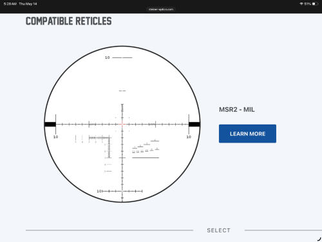
Task: Tap the 5:28 AM clock in status bar
Action: click(x=10, y=4)
